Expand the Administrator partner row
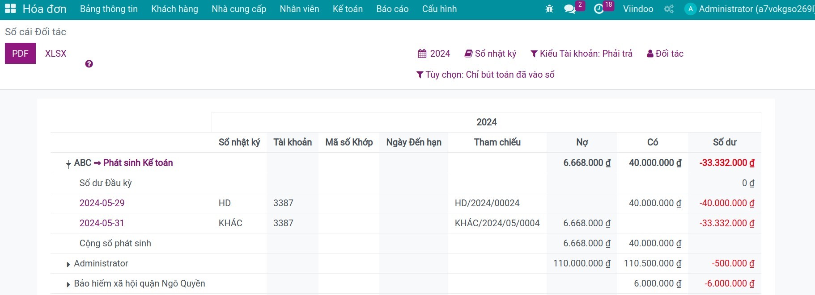 pyautogui.click(x=68, y=264)
